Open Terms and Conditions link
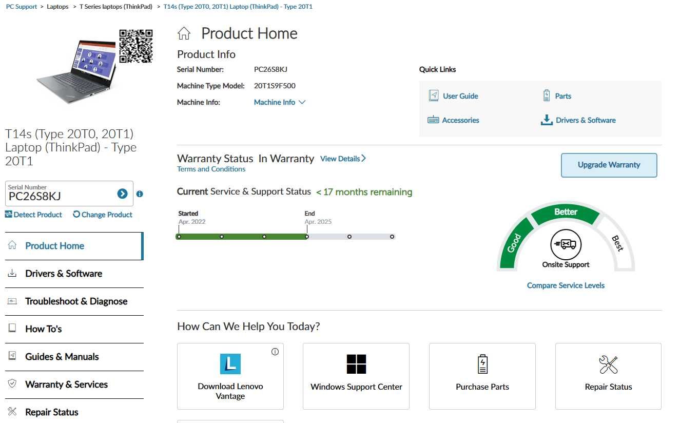Viewport: 680px width, 423px height. click(x=211, y=169)
